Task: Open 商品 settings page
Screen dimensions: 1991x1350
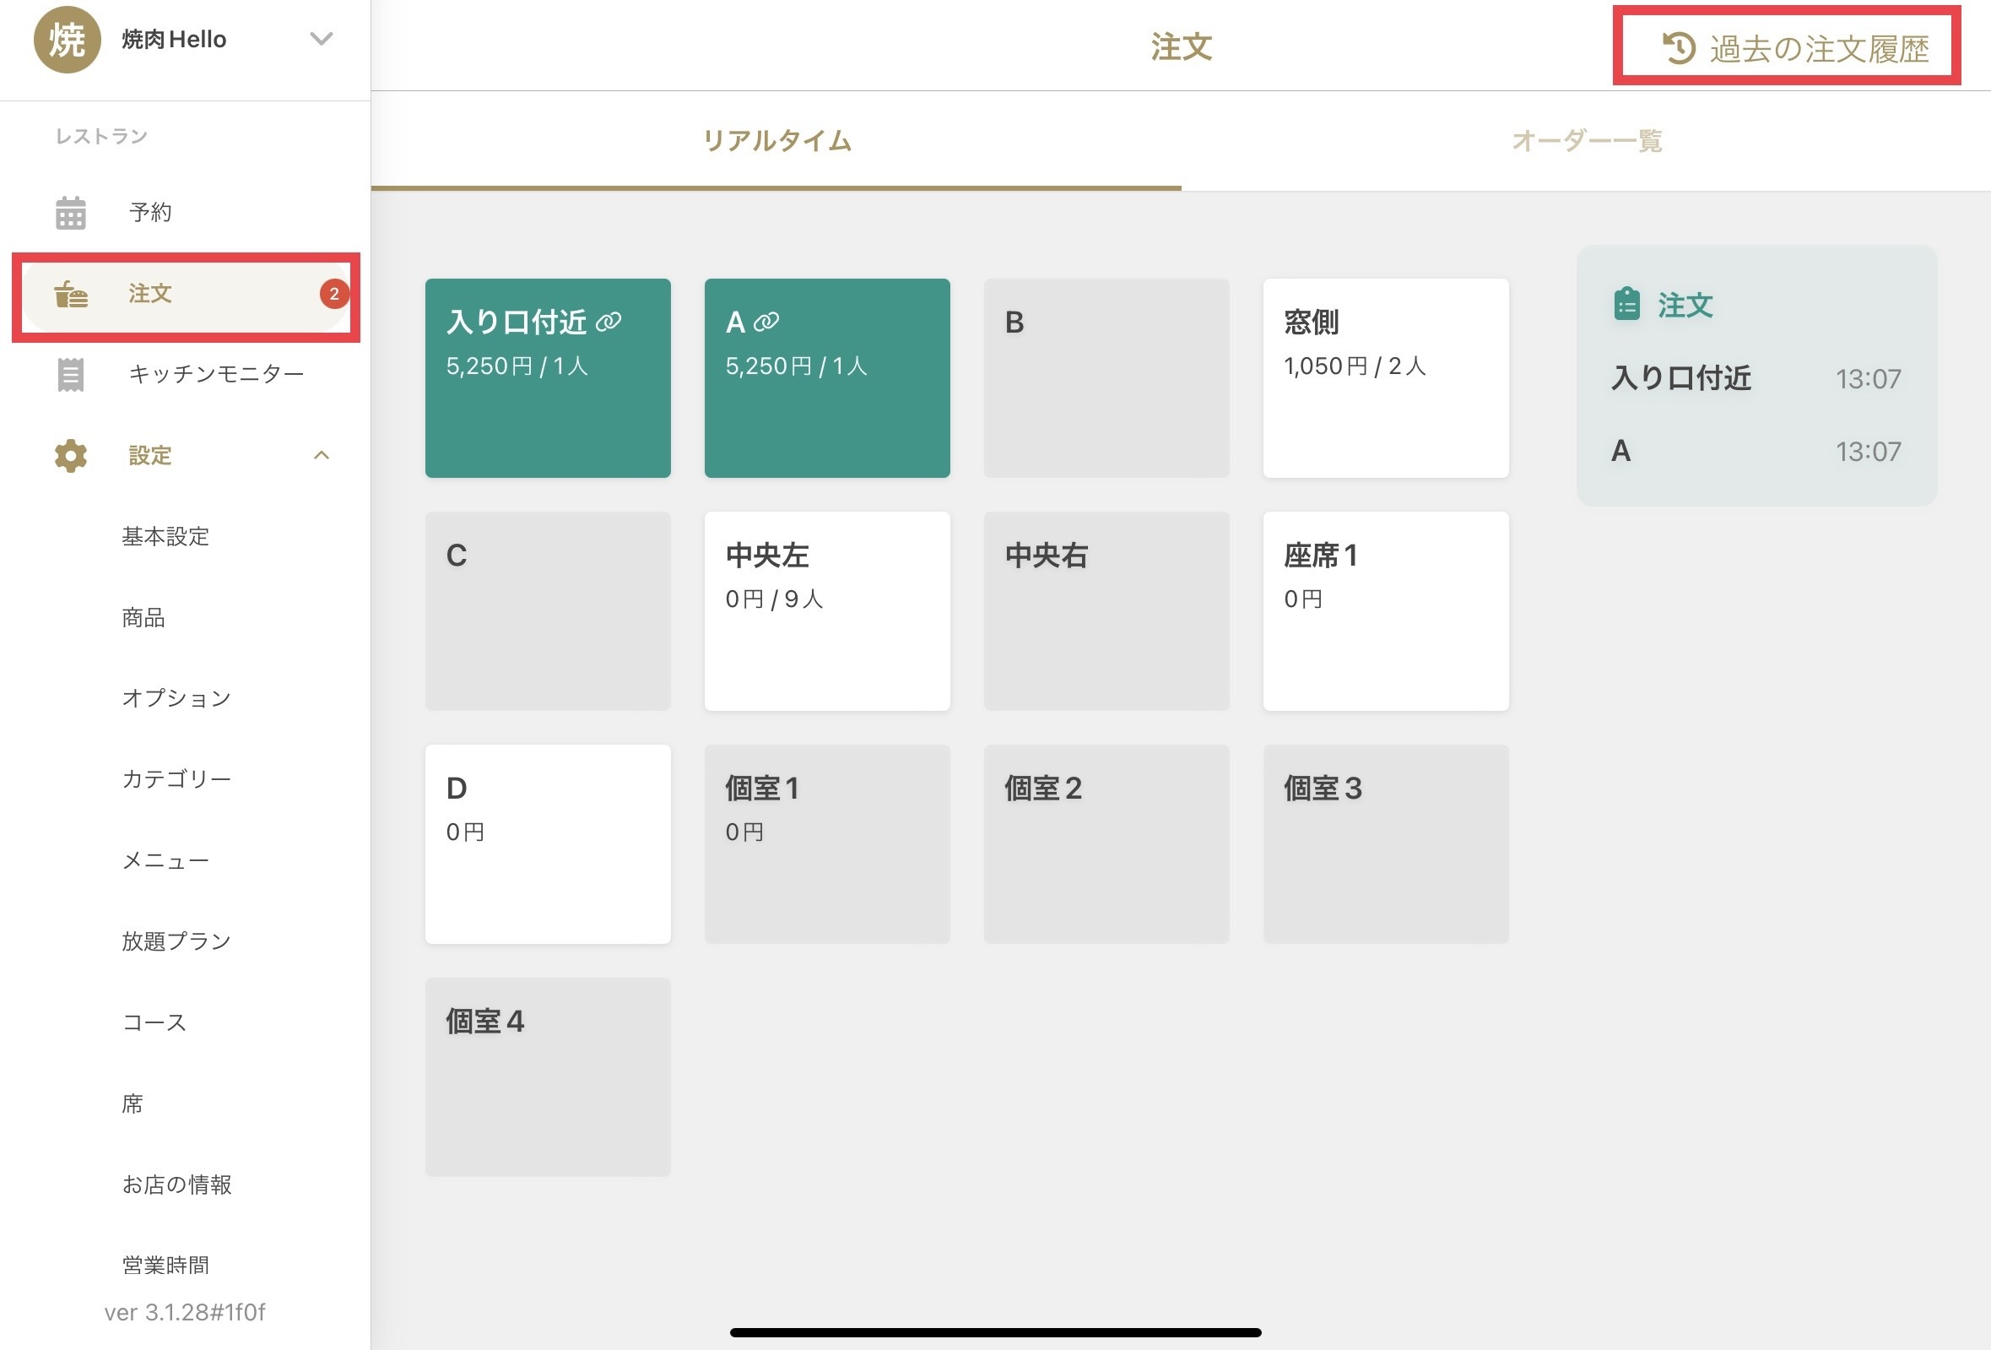Action: point(143,617)
